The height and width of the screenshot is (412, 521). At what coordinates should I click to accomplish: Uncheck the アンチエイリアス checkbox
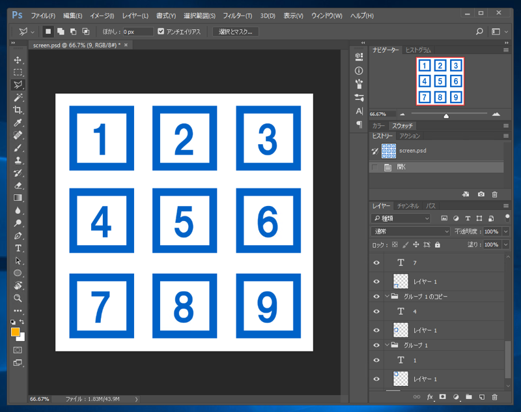162,31
